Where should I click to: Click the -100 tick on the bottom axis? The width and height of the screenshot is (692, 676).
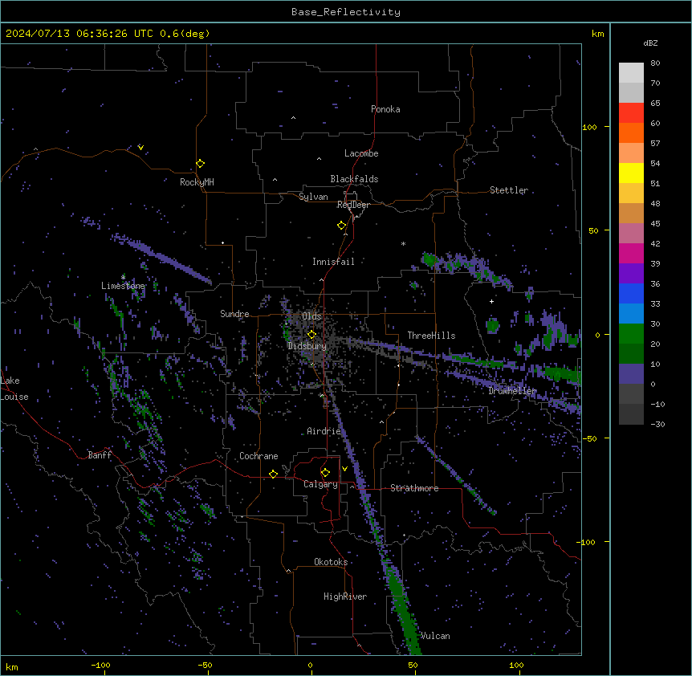pos(100,666)
